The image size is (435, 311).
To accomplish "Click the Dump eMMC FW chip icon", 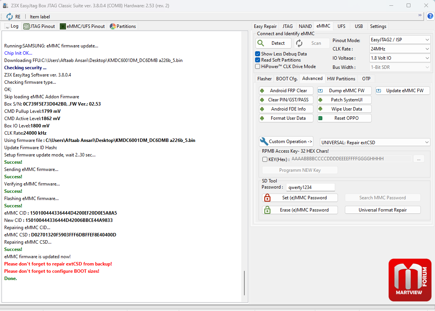I will tap(320, 91).
